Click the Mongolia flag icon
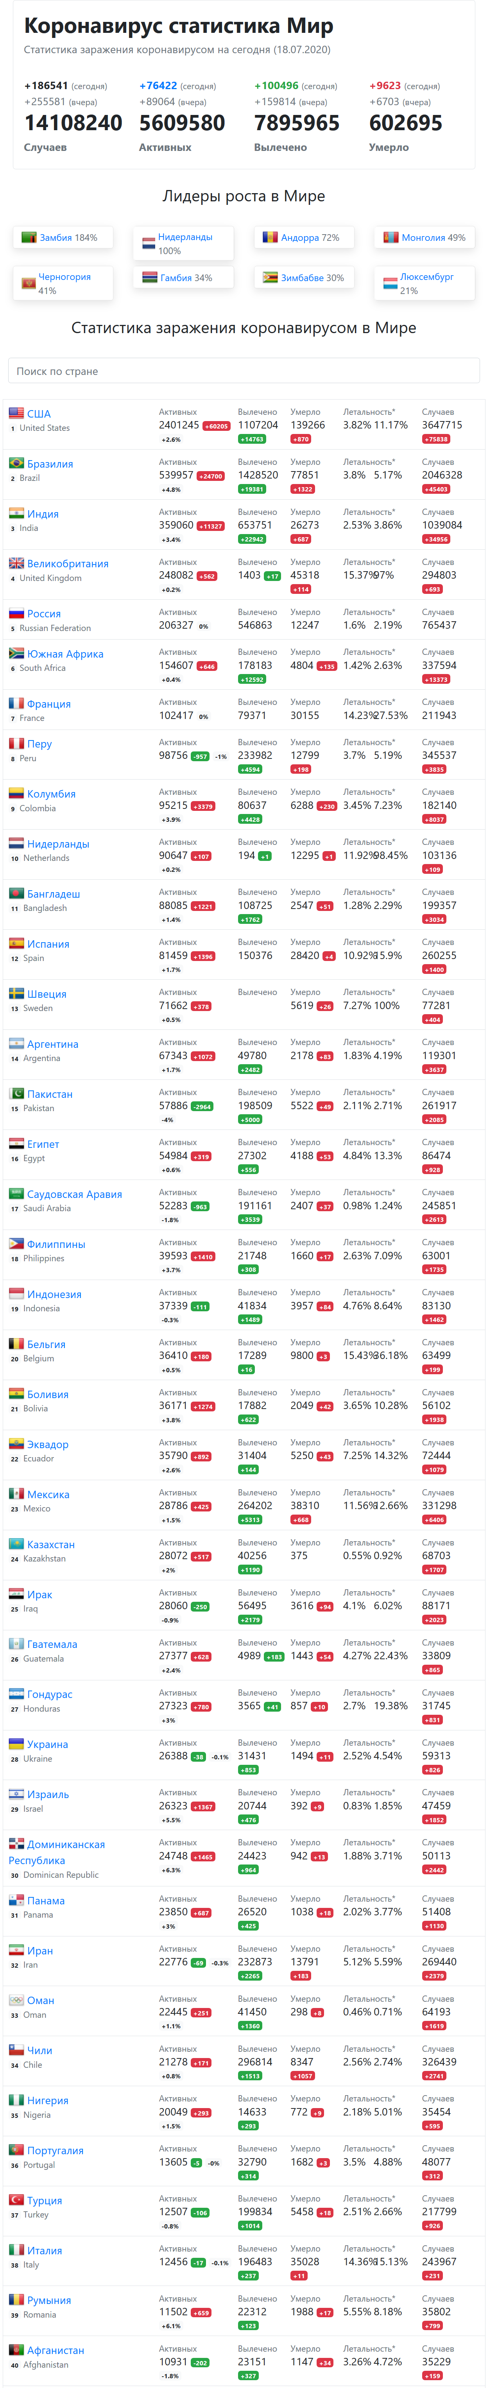 click(x=391, y=238)
